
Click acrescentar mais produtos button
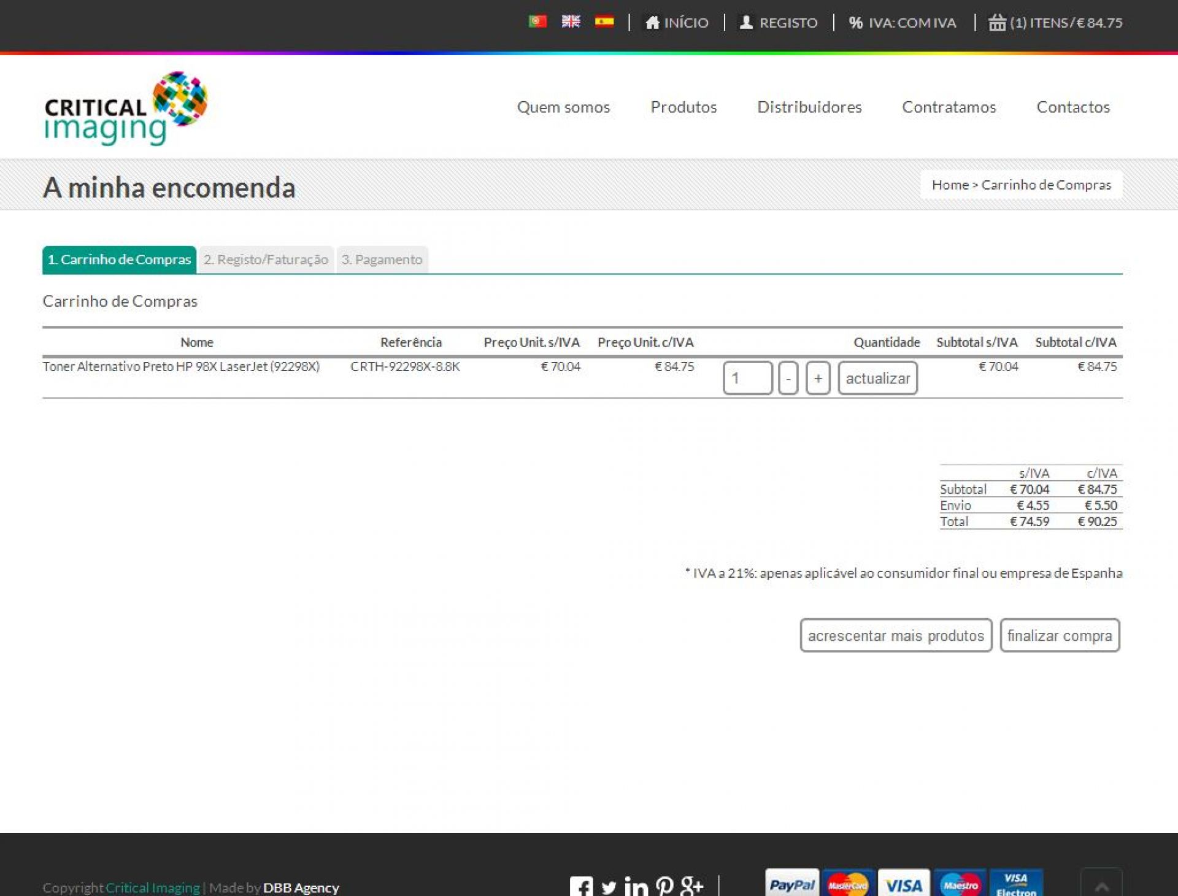(x=896, y=635)
